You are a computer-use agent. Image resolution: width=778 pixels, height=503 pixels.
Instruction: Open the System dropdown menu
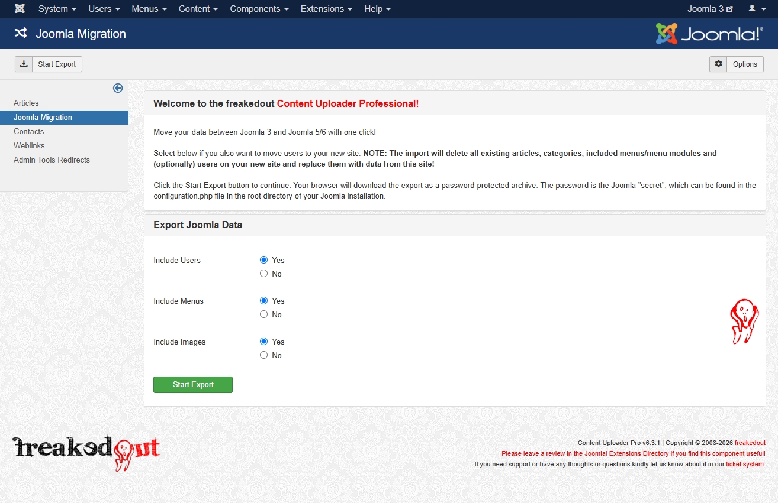pos(57,9)
